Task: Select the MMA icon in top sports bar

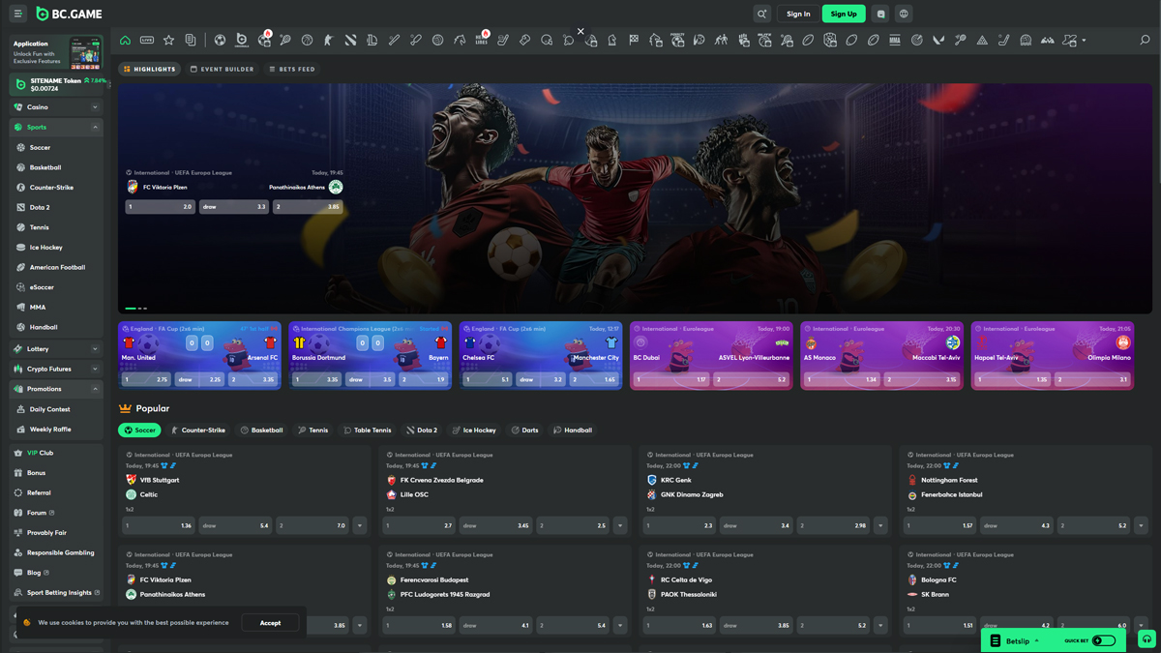Action: pos(895,41)
